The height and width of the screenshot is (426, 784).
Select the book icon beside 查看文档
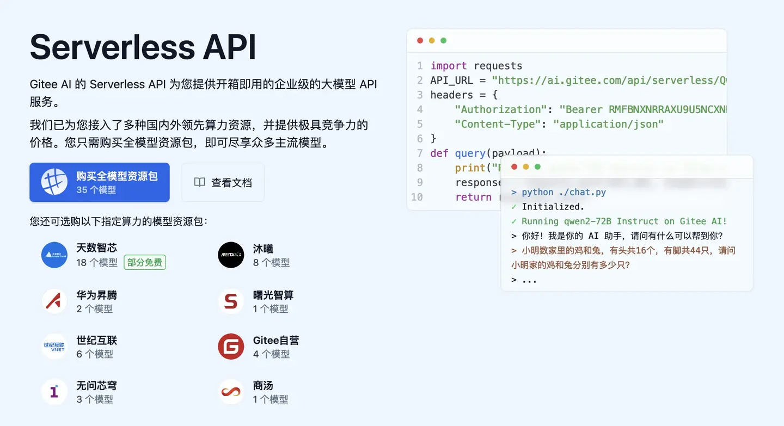(199, 182)
